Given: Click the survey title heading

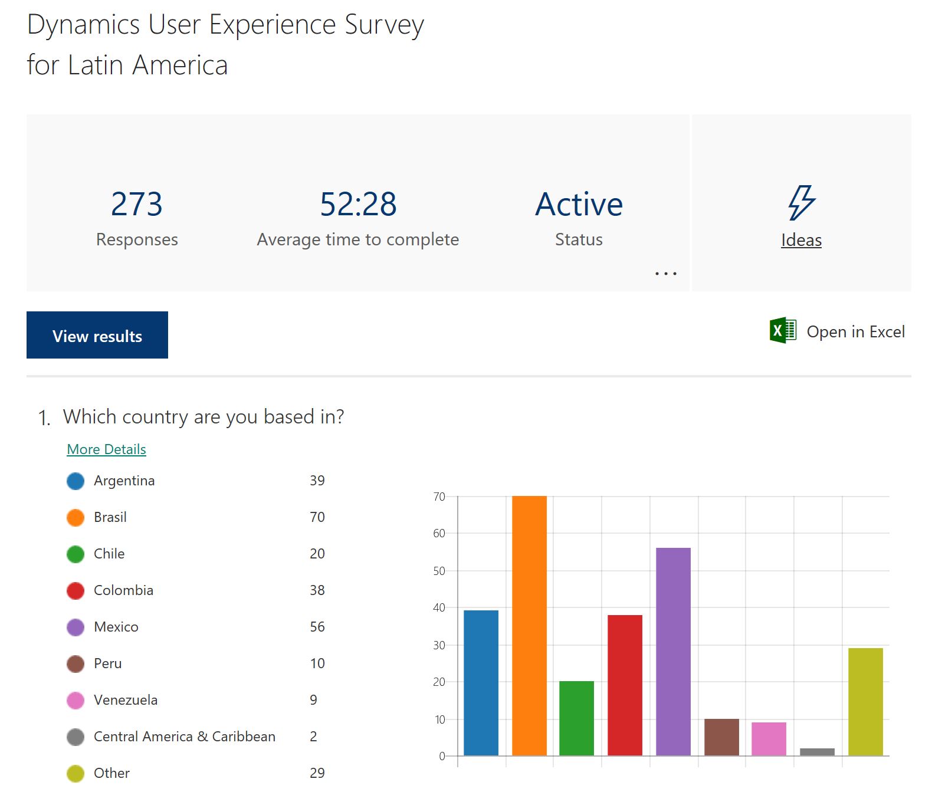Looking at the screenshot, I should [225, 45].
